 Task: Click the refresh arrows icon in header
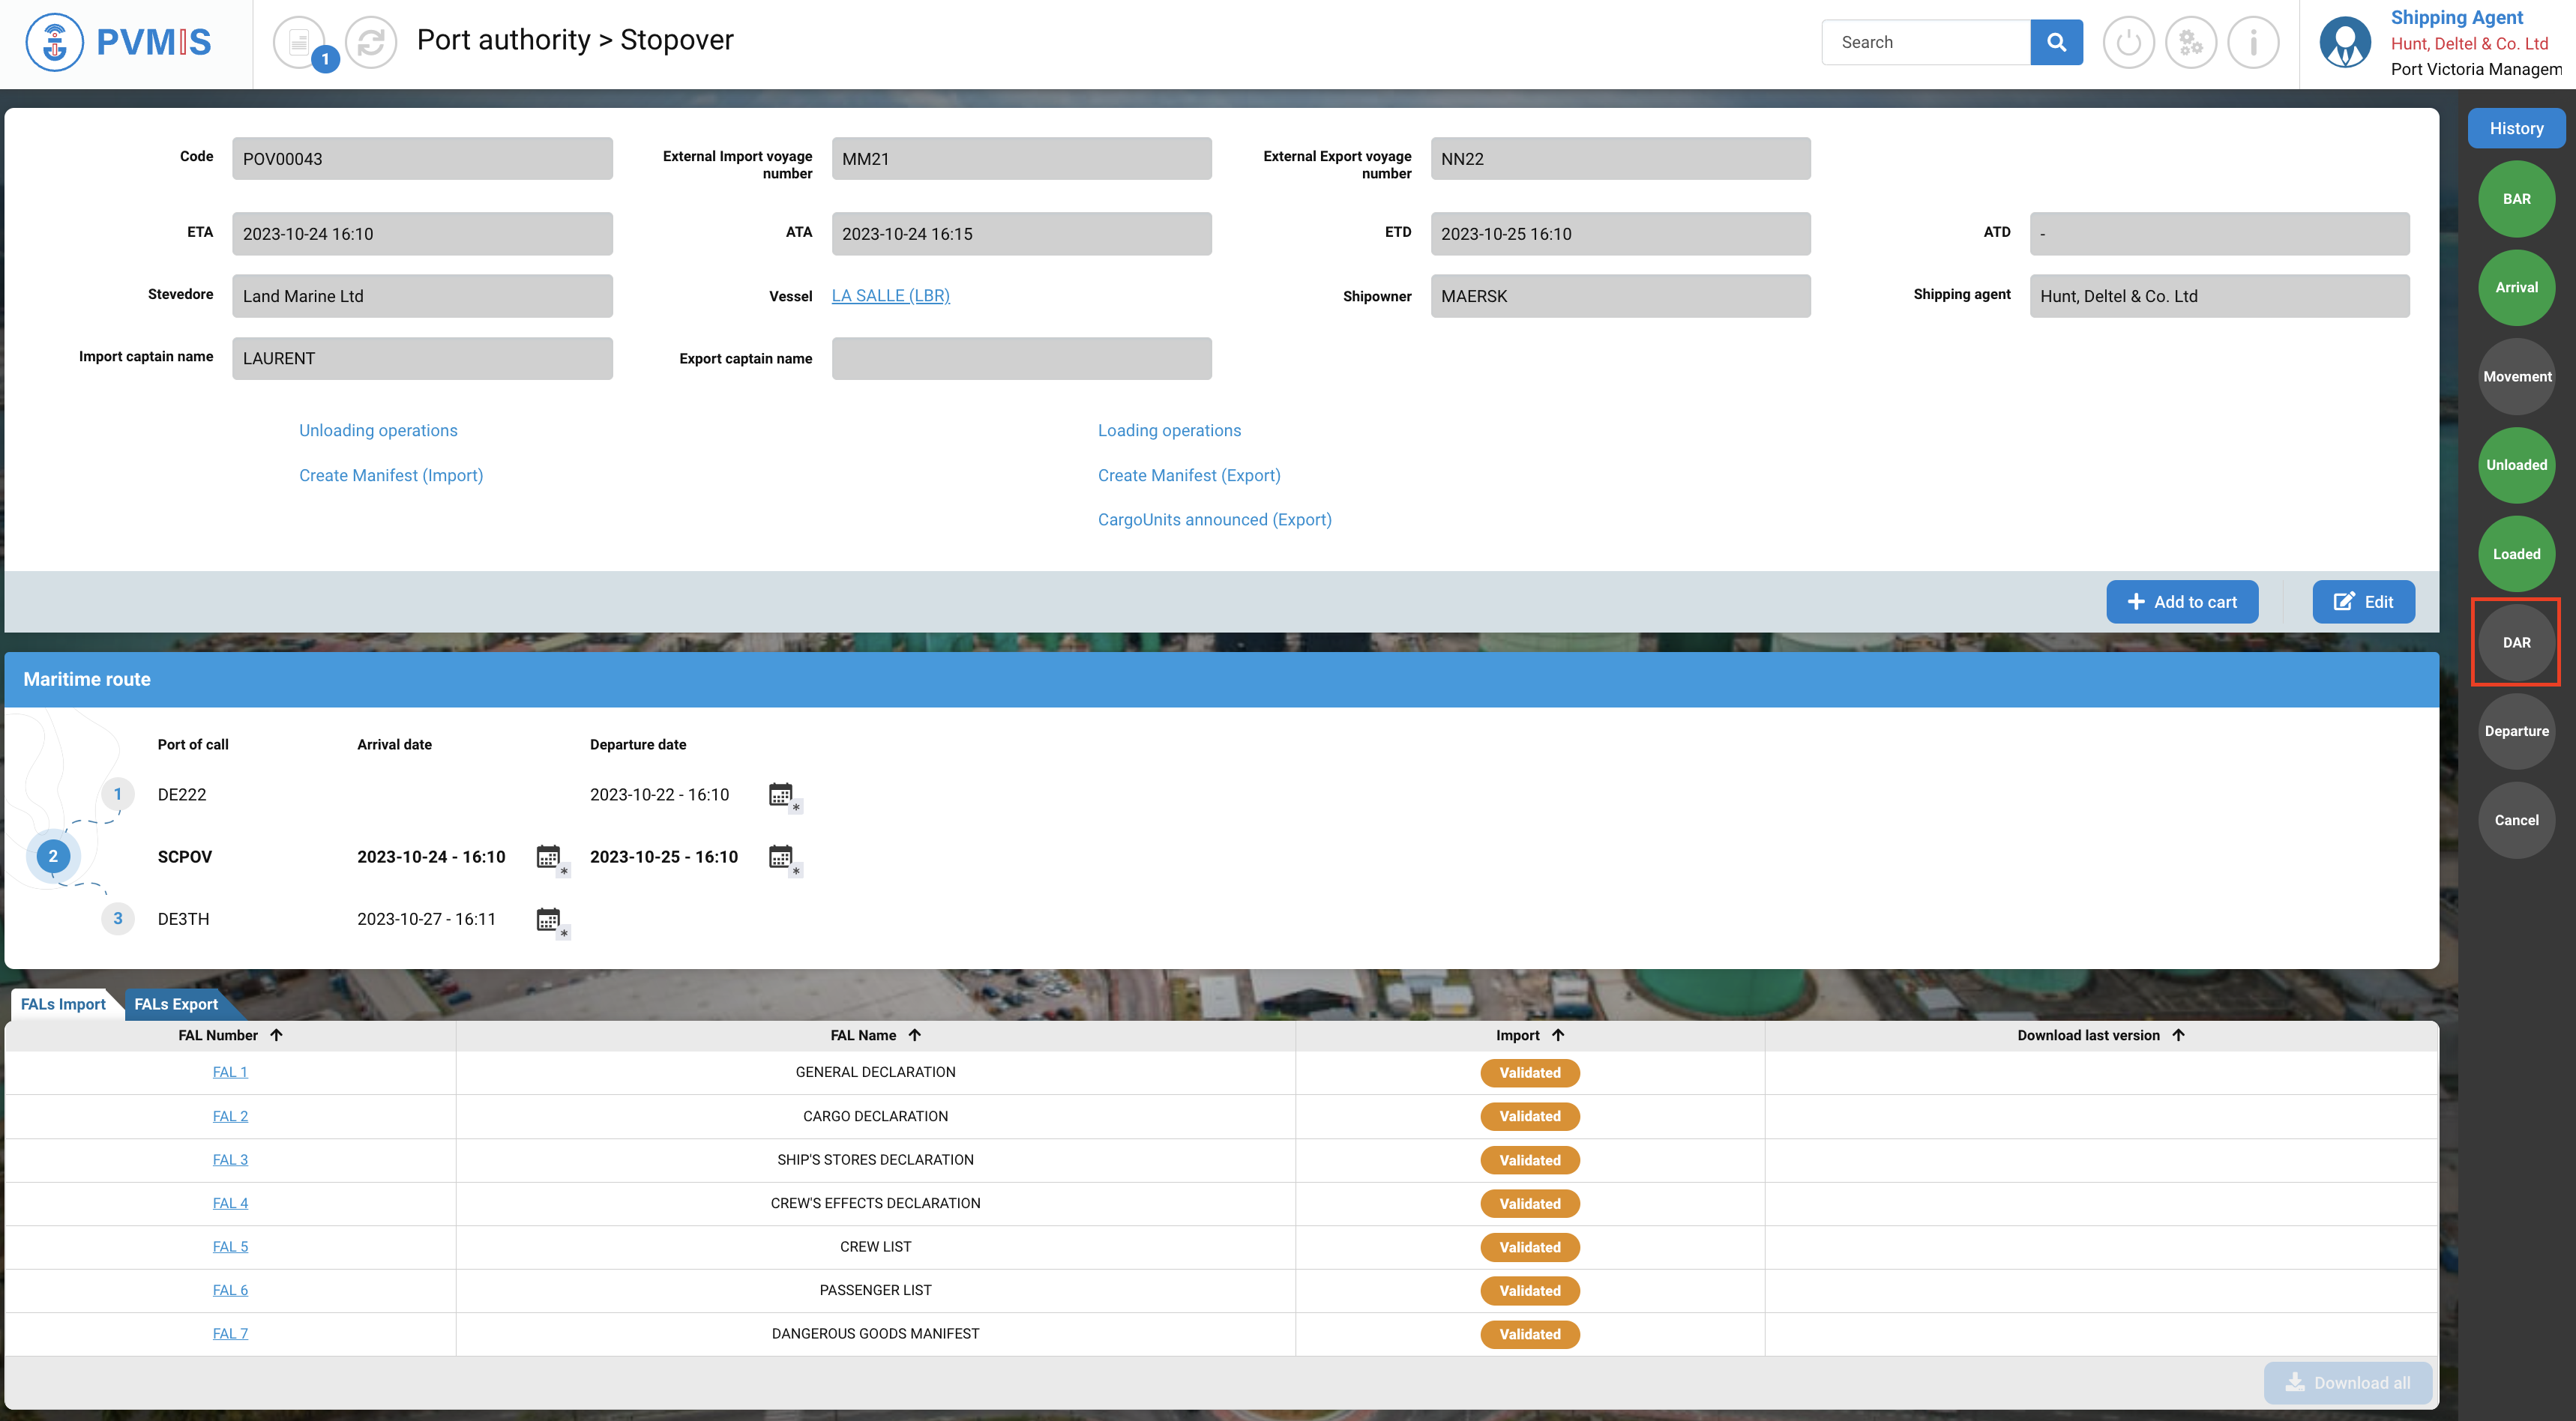tap(371, 42)
